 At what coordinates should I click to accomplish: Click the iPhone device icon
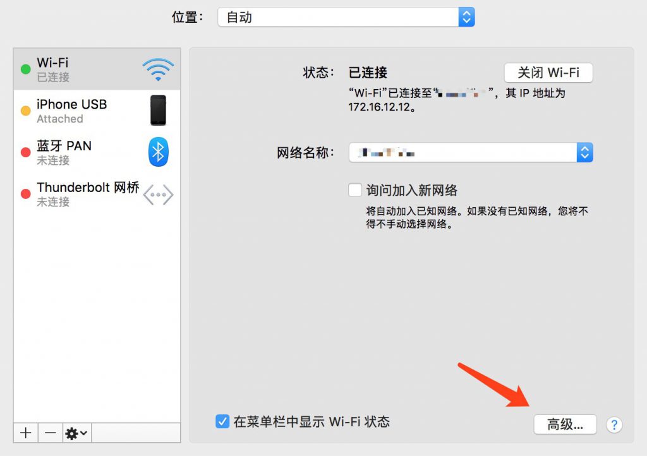coord(158,111)
